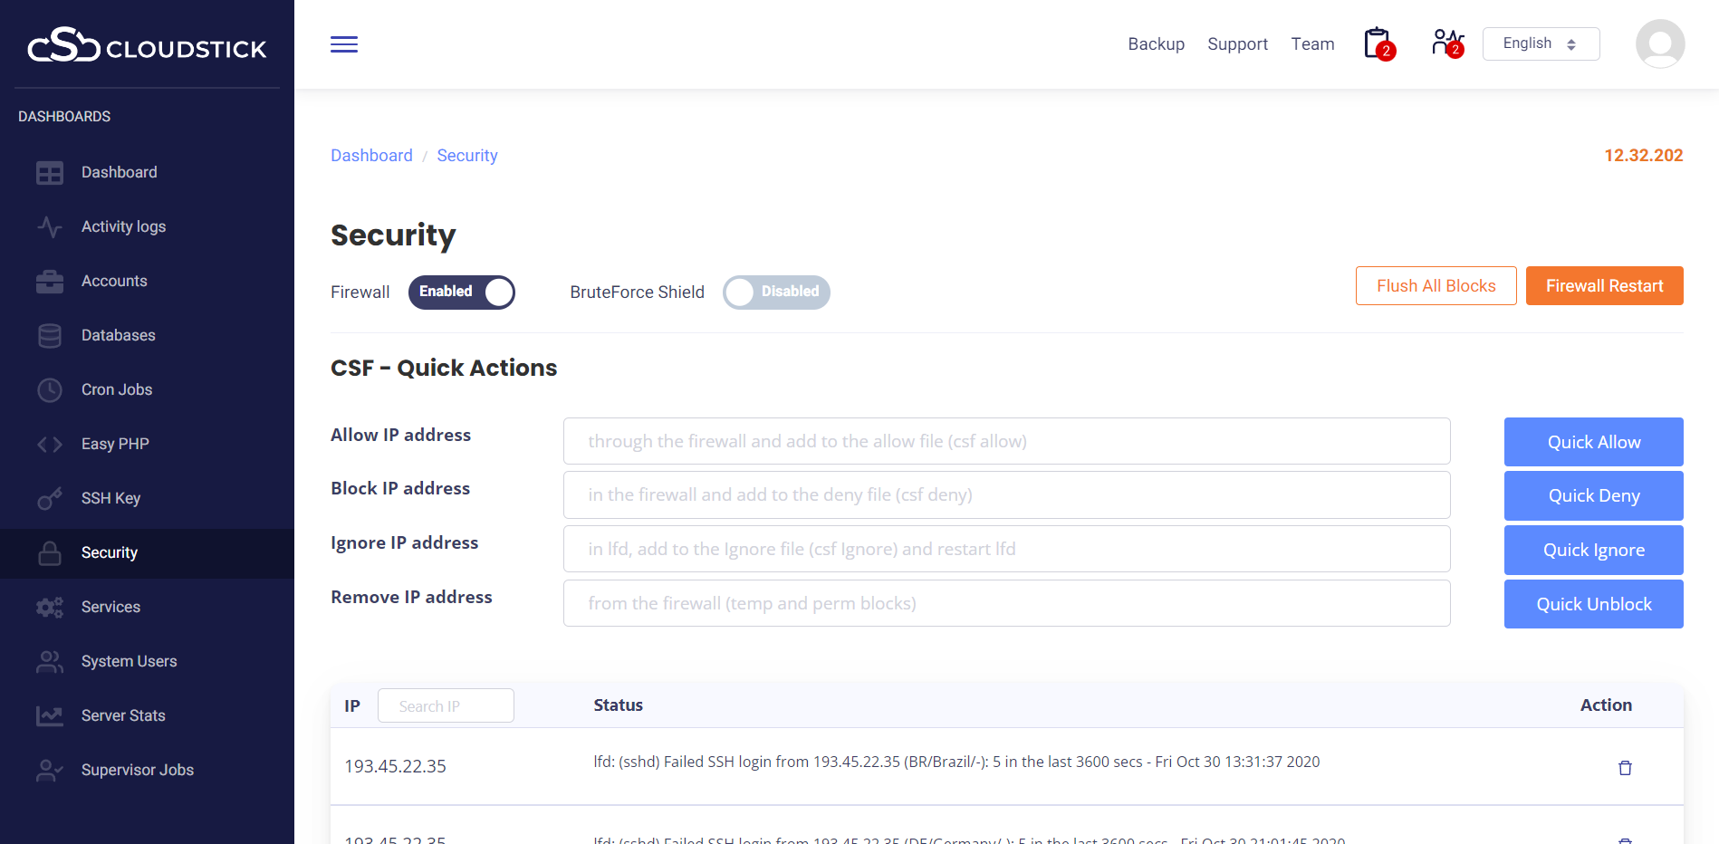Click the Allow IP address input field
The height and width of the screenshot is (844, 1719).
pyautogui.click(x=1006, y=441)
